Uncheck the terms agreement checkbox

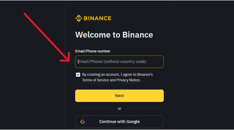(x=78, y=74)
